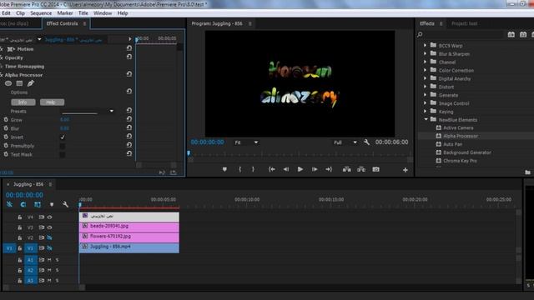Click the Extract button
534x300 pixels.
point(361,169)
